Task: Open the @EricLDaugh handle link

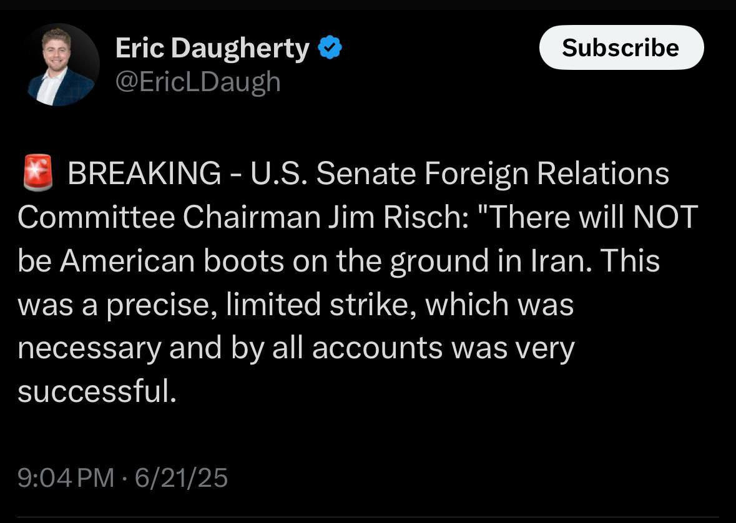Action: [x=198, y=82]
